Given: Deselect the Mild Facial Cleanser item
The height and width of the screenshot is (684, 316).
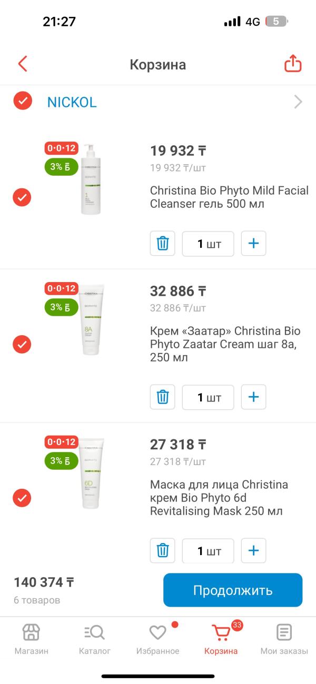Looking at the screenshot, I should [22, 197].
